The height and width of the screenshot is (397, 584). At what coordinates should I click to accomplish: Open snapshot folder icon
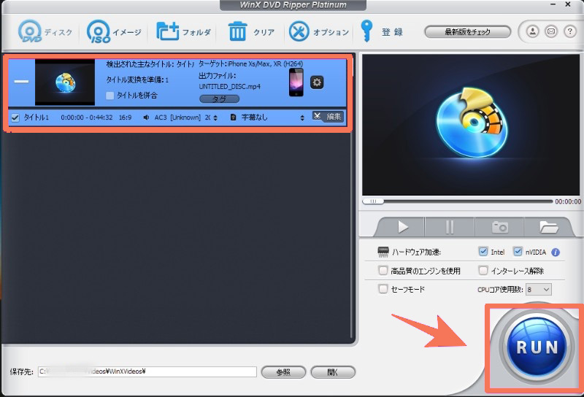[548, 227]
